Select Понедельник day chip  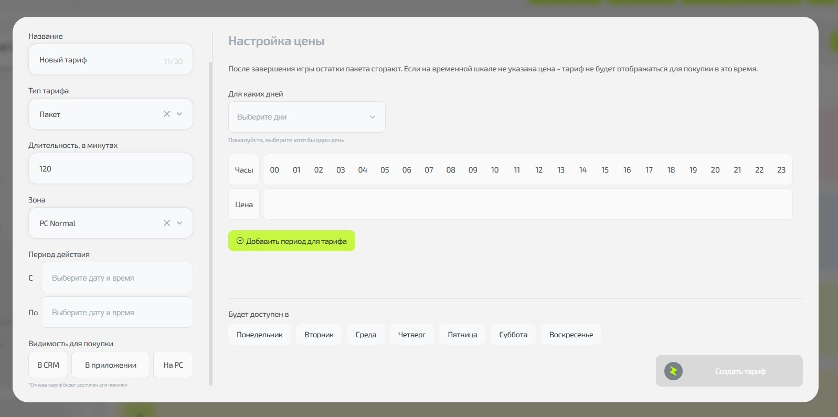259,335
